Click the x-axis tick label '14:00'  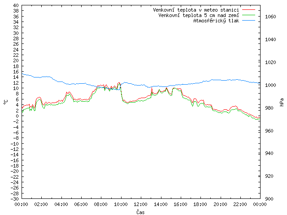[161, 204]
